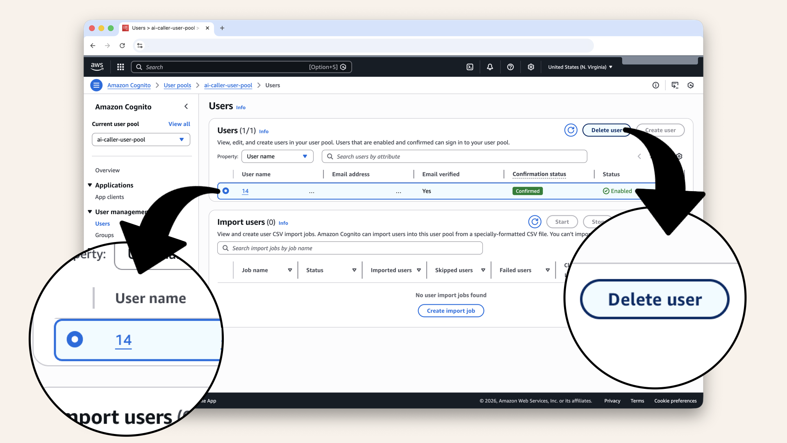Screen dimensions: 787x443
Task: Open Groups in the sidebar
Action: 105,235
